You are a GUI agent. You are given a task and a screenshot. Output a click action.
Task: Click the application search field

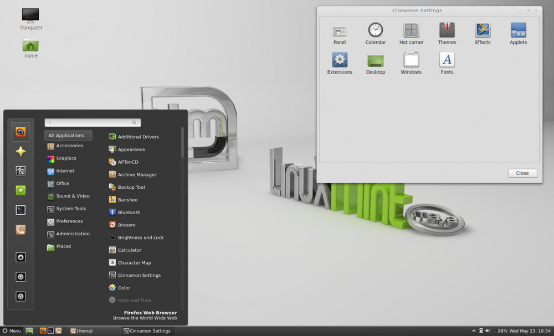click(93, 122)
